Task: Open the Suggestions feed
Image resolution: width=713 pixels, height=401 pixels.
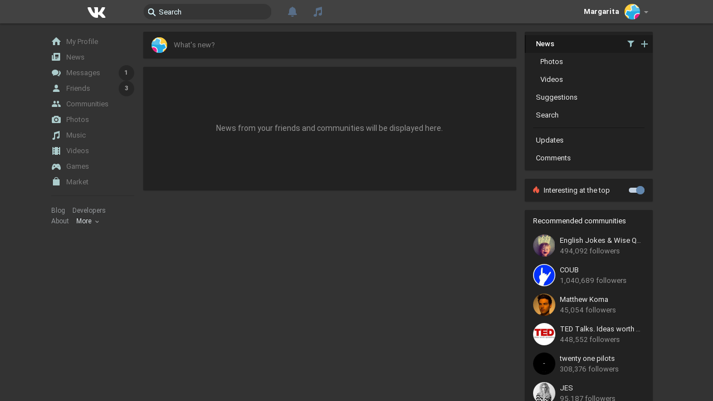Action: point(589,97)
